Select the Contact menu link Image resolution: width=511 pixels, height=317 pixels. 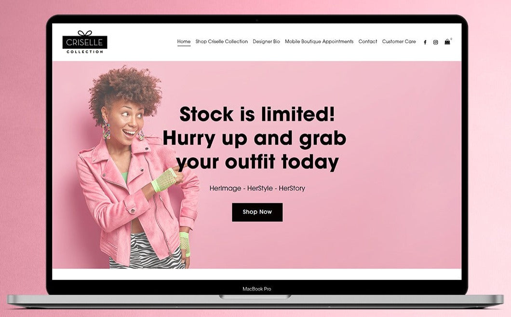[368, 41]
